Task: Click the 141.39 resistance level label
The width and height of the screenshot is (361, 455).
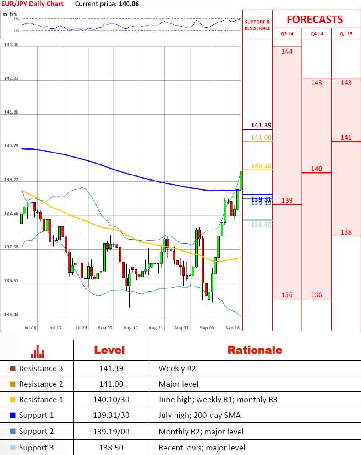Action: point(261,125)
